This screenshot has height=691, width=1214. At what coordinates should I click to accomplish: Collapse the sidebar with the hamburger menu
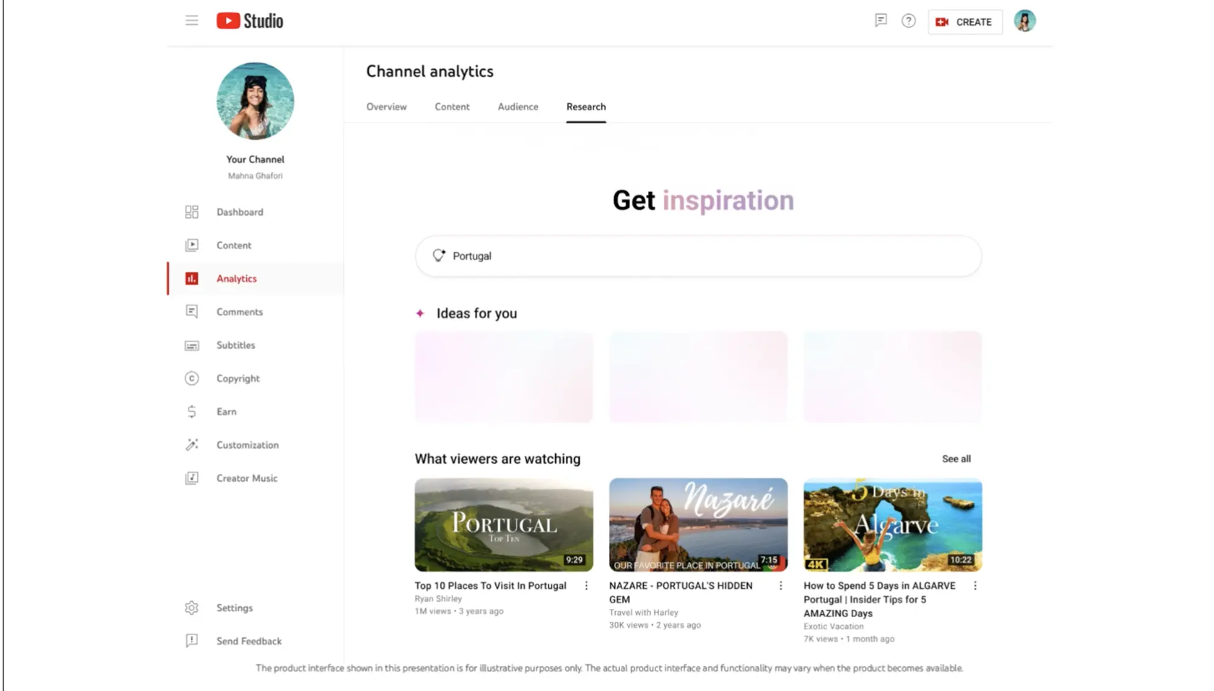(x=192, y=20)
